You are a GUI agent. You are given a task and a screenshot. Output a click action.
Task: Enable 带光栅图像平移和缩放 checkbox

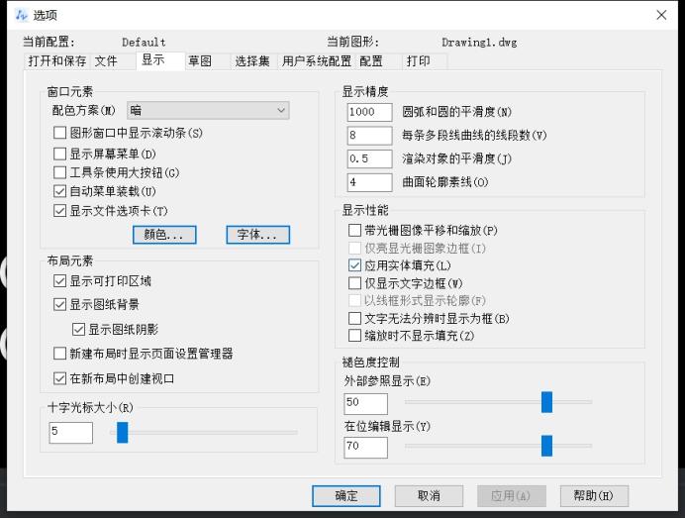pos(354,230)
